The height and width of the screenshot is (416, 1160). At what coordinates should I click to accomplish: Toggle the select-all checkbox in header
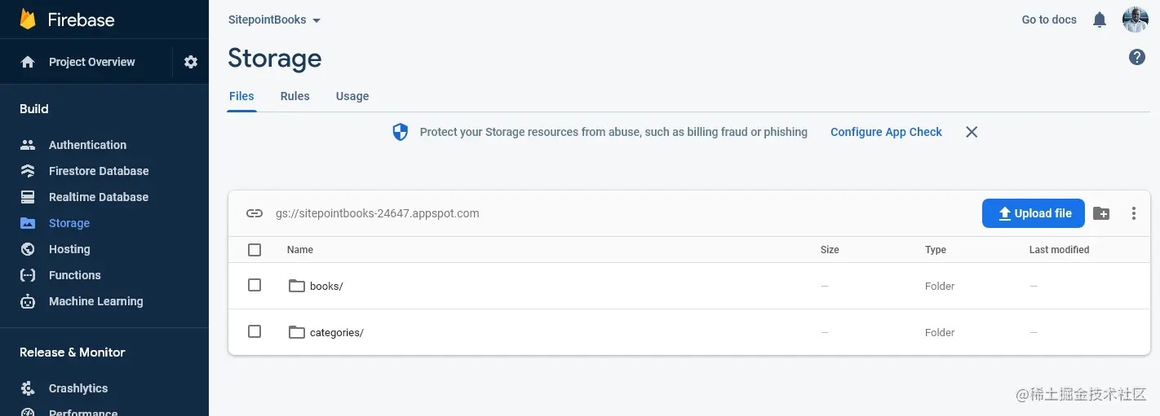pos(255,250)
